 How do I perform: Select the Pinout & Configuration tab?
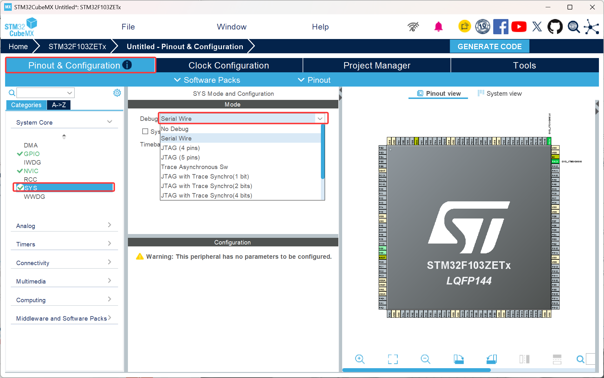[80, 65]
